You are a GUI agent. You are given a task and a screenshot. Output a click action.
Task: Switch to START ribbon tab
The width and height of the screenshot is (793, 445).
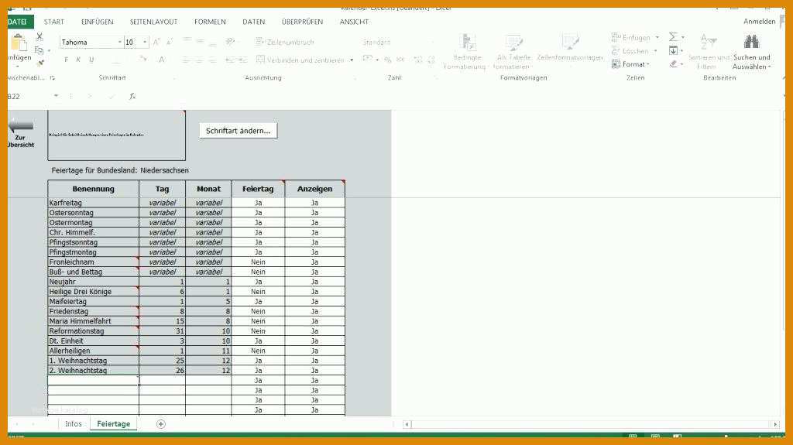54,22
